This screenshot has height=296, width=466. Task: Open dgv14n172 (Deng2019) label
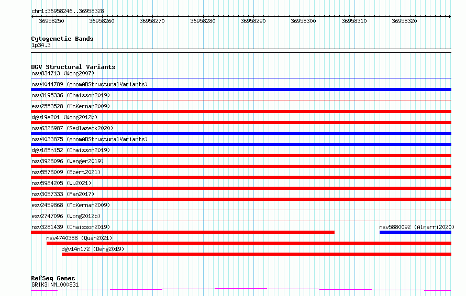tap(93, 249)
